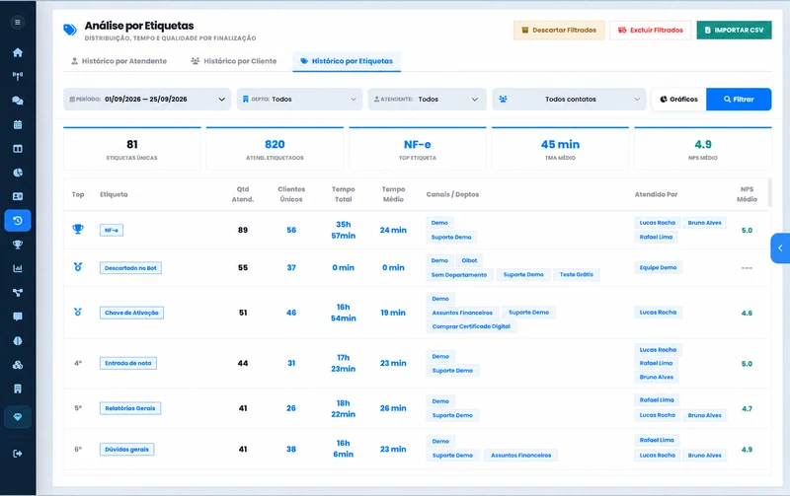This screenshot has height=496, width=790.
Task: Click the diamond premium sidebar icon
Action: (18, 417)
